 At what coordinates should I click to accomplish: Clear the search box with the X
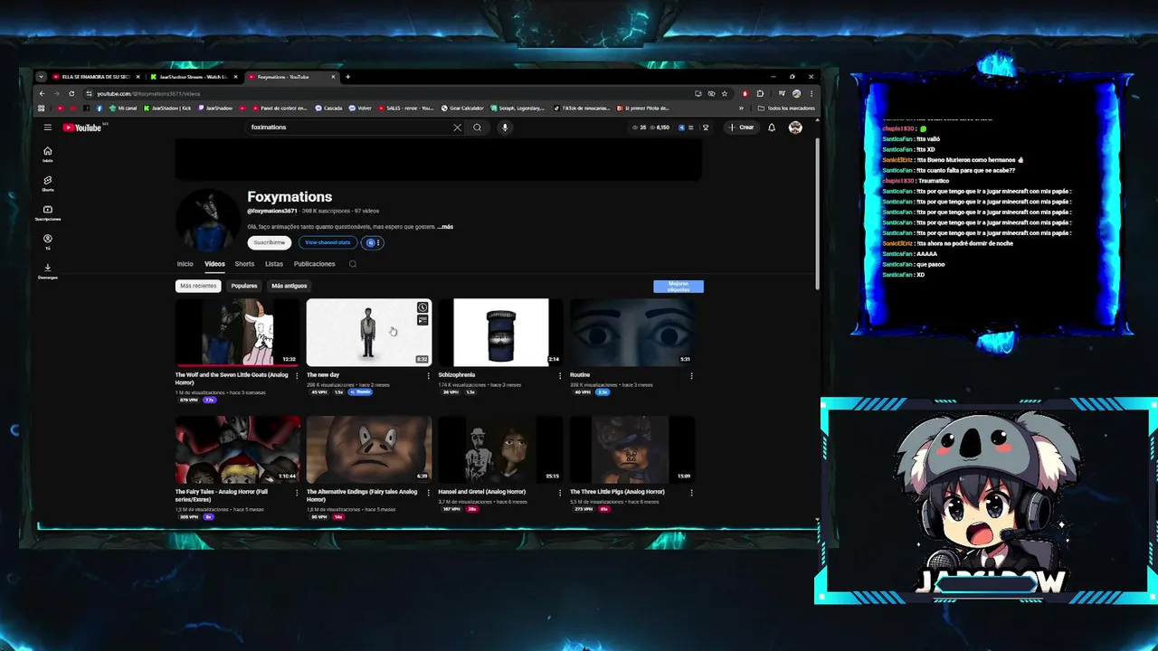click(457, 127)
